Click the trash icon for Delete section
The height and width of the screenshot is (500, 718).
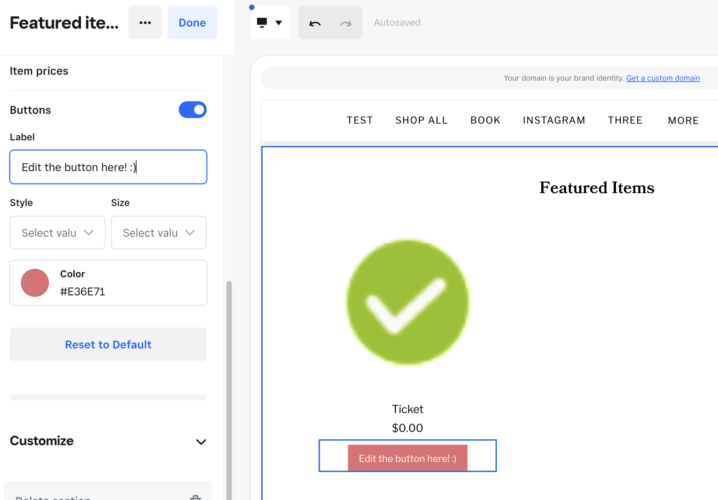point(195,497)
